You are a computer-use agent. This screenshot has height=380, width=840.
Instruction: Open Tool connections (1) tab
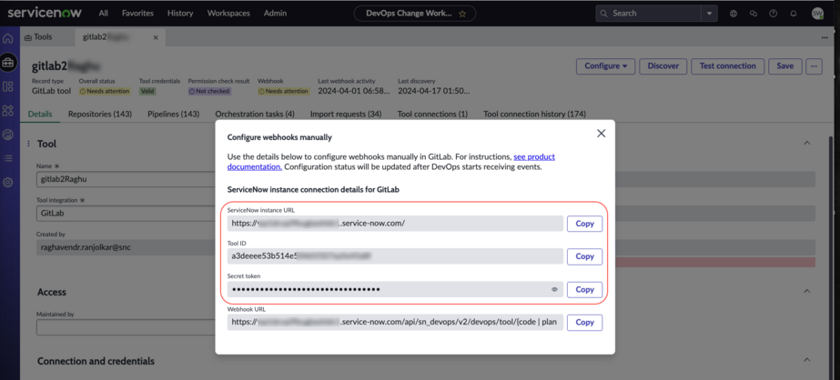point(432,114)
